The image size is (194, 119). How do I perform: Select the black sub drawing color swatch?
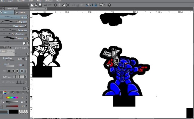(x=14, y=112)
